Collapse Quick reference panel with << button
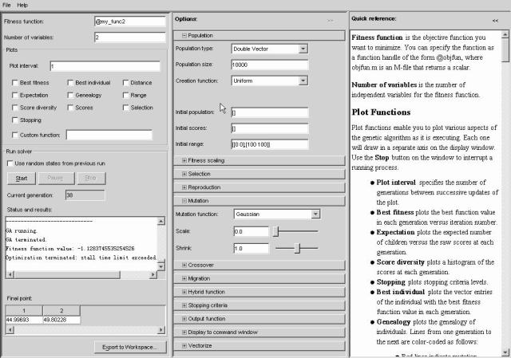This screenshot has width=511, height=358. (x=495, y=21)
